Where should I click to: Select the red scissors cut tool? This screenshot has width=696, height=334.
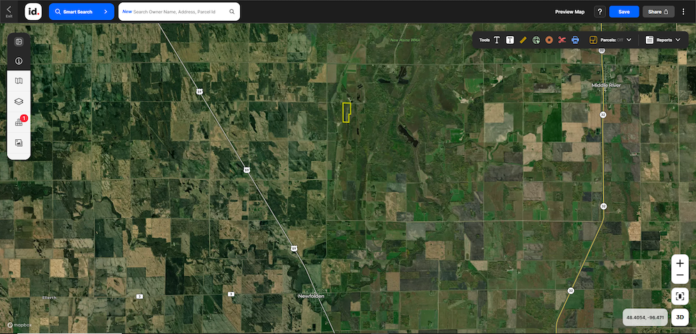click(562, 40)
